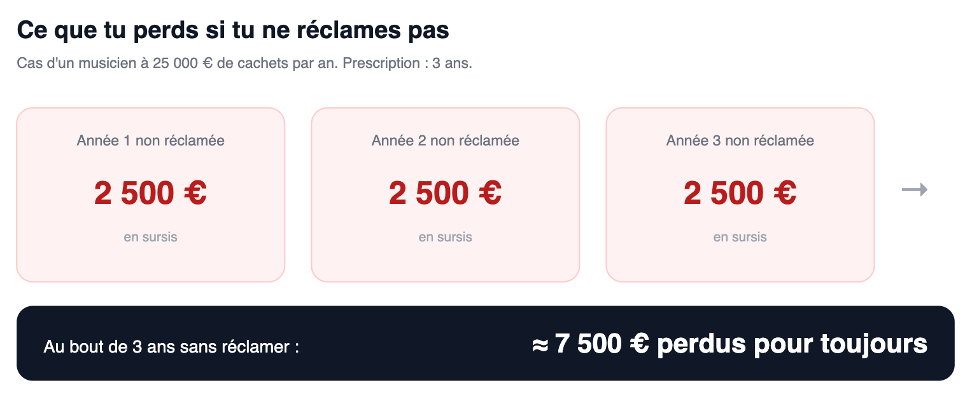Select the Année 1 non réclamée card
Viewport: 979px width, 404px height.
[x=150, y=194]
